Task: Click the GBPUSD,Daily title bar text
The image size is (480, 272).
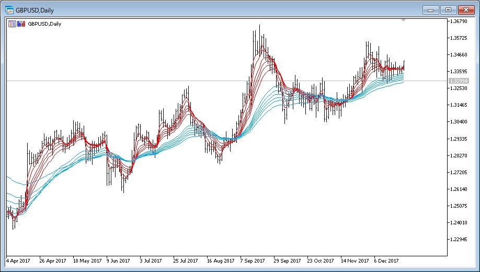Action: tap(35, 10)
